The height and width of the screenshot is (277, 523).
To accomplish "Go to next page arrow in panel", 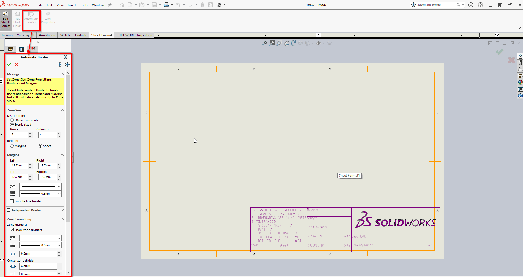I will pyautogui.click(x=67, y=64).
